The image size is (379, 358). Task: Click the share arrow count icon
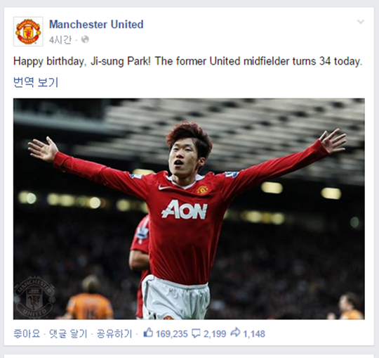click(x=235, y=333)
